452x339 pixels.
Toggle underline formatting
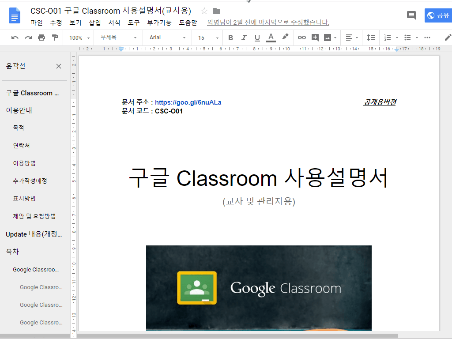pos(257,38)
